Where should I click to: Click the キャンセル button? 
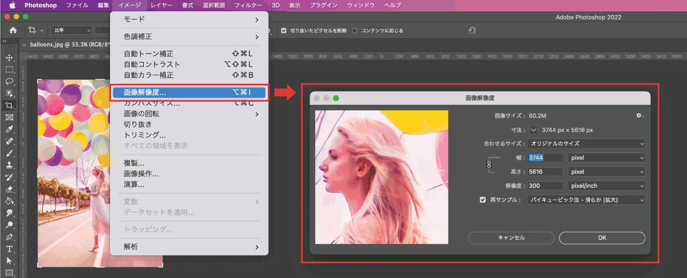(511, 238)
